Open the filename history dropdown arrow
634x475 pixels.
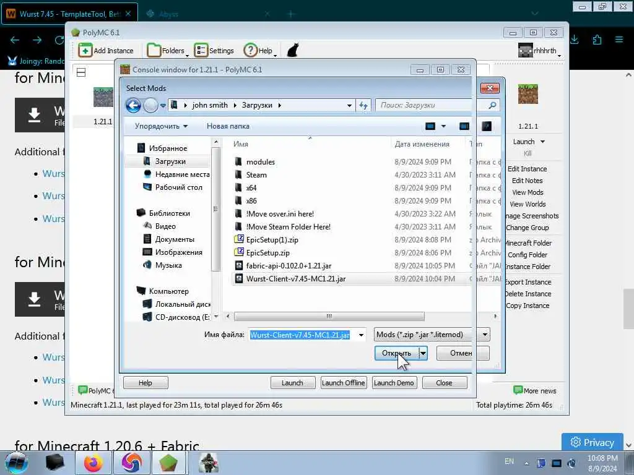pyautogui.click(x=361, y=335)
